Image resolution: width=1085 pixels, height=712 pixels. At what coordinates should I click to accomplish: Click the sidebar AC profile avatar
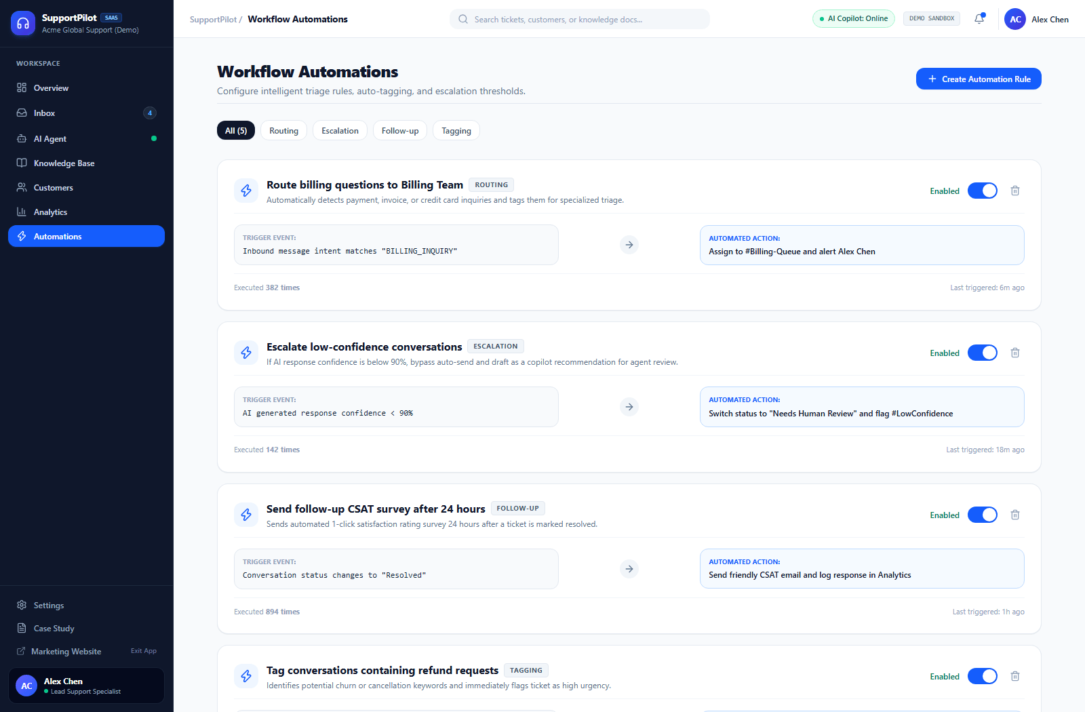(x=26, y=686)
